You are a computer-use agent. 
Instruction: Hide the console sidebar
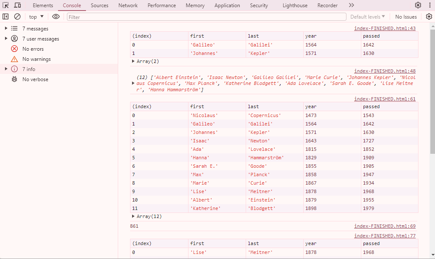[x=6, y=16]
